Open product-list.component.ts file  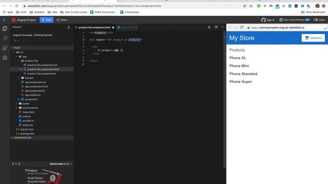[42, 74]
